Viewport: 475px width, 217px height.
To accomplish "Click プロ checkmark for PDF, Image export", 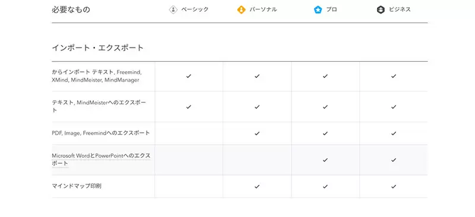I will coord(325,133).
